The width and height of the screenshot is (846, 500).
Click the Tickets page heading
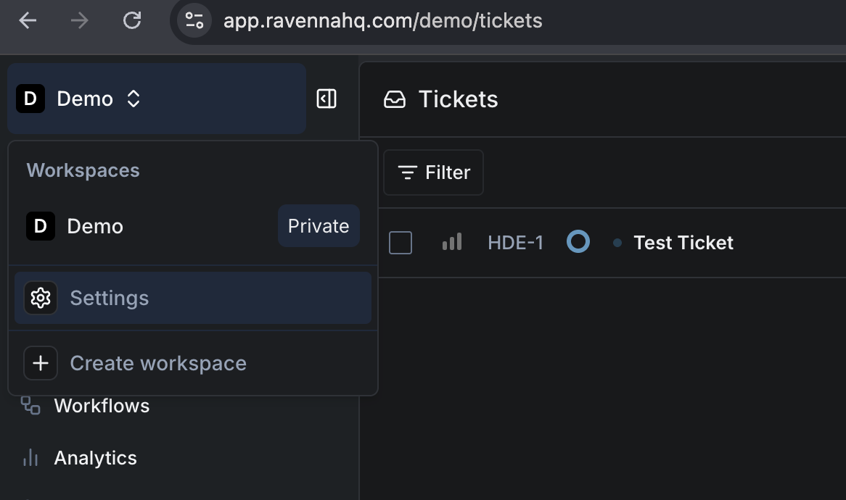coord(458,99)
